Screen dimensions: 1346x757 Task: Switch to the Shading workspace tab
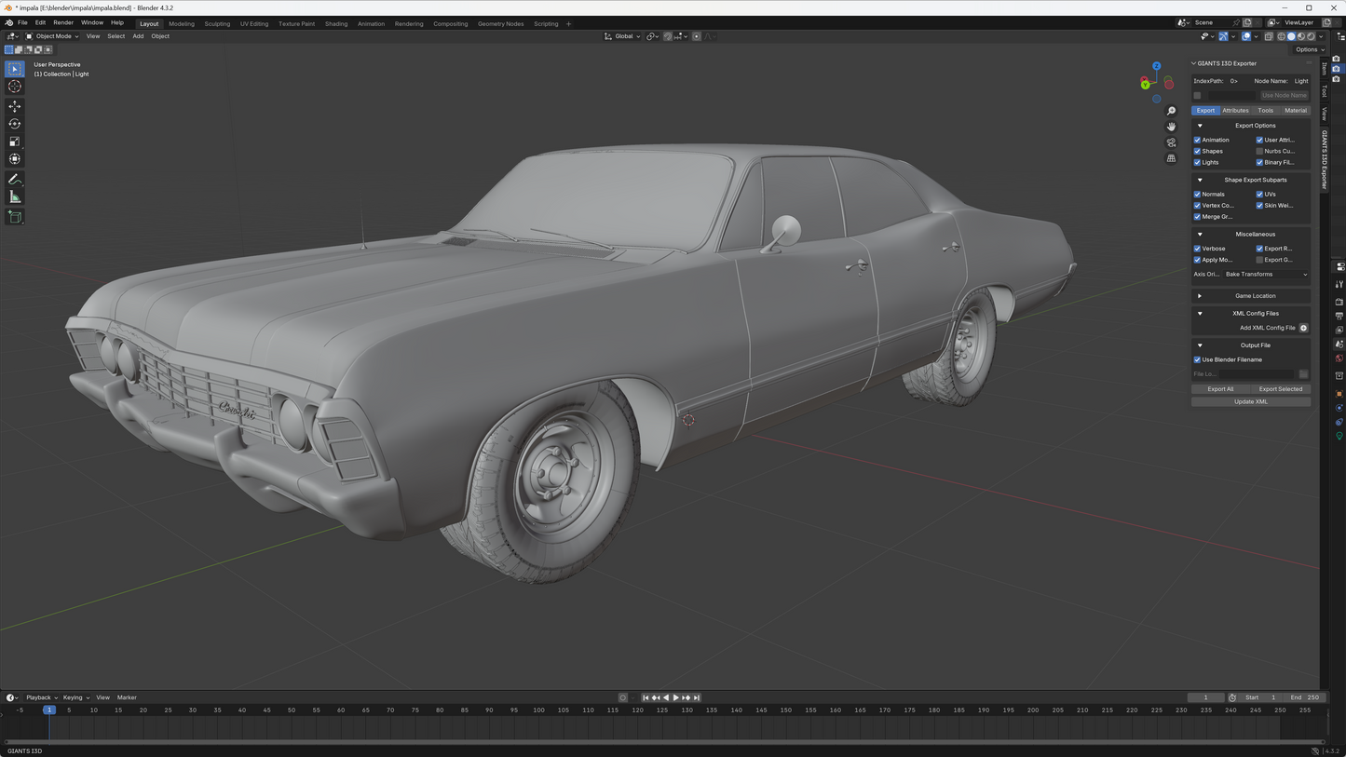(336, 23)
